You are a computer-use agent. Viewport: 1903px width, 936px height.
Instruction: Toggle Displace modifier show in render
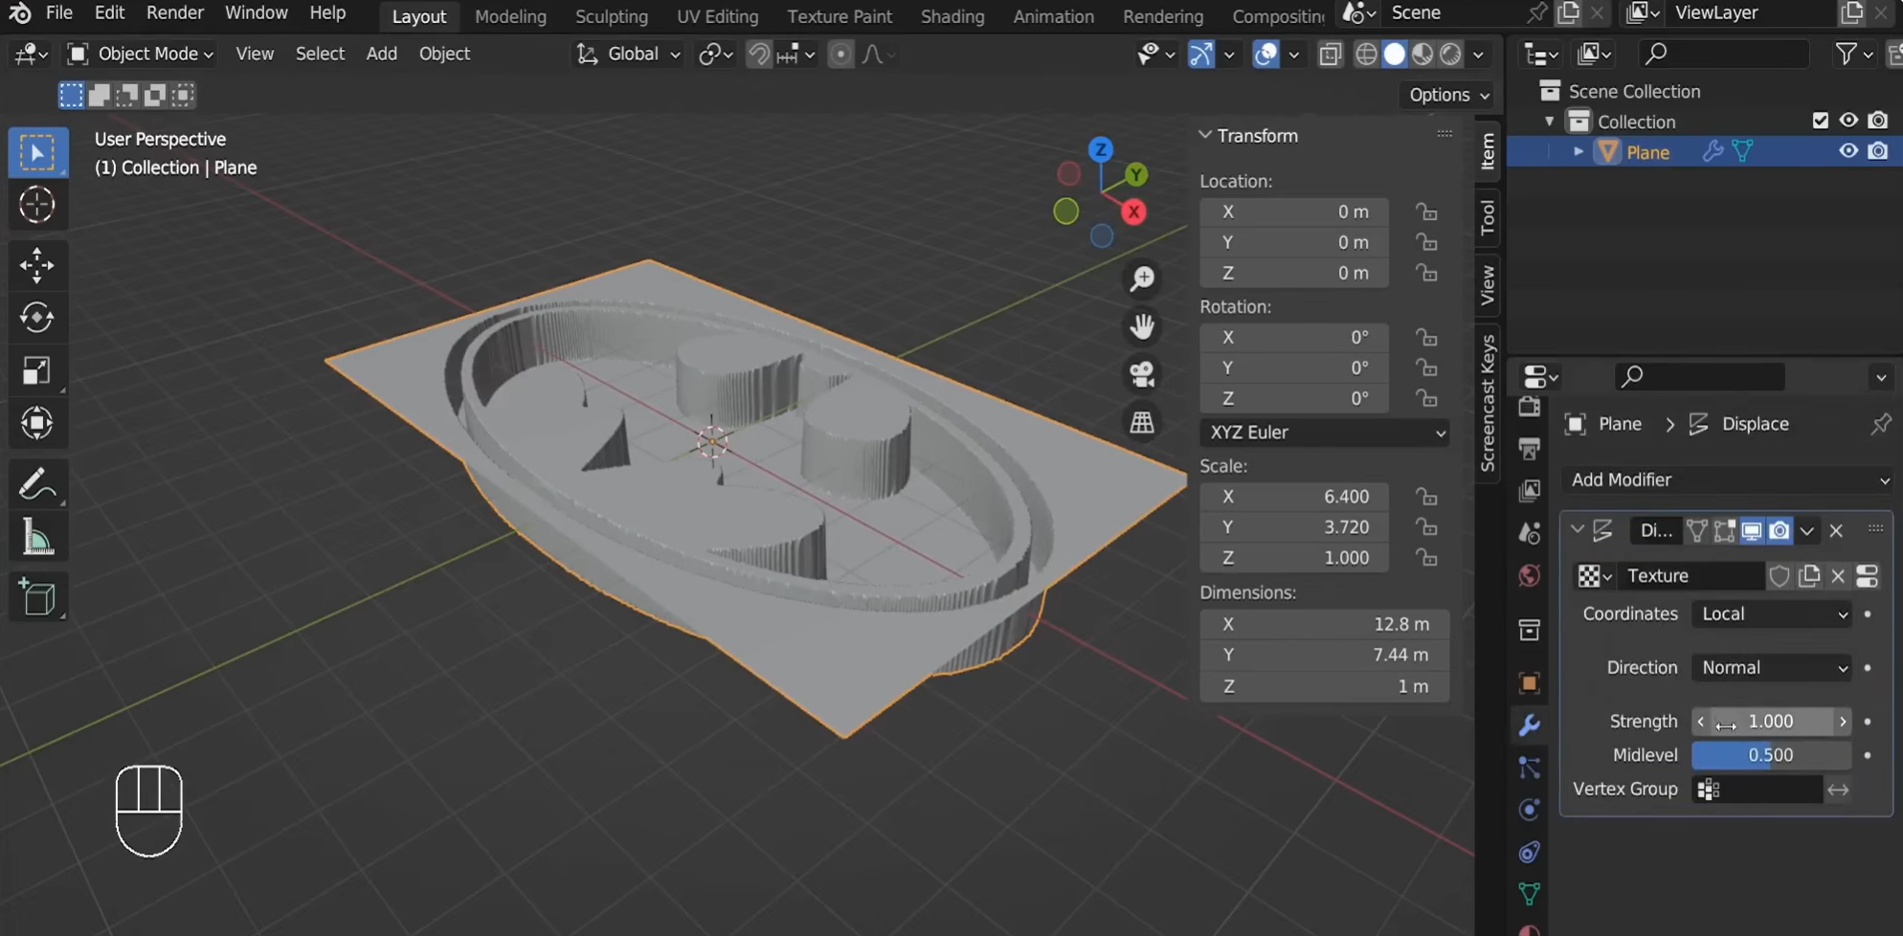(x=1779, y=529)
